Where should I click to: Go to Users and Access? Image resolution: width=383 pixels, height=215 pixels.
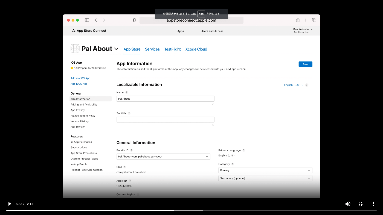click(212, 31)
